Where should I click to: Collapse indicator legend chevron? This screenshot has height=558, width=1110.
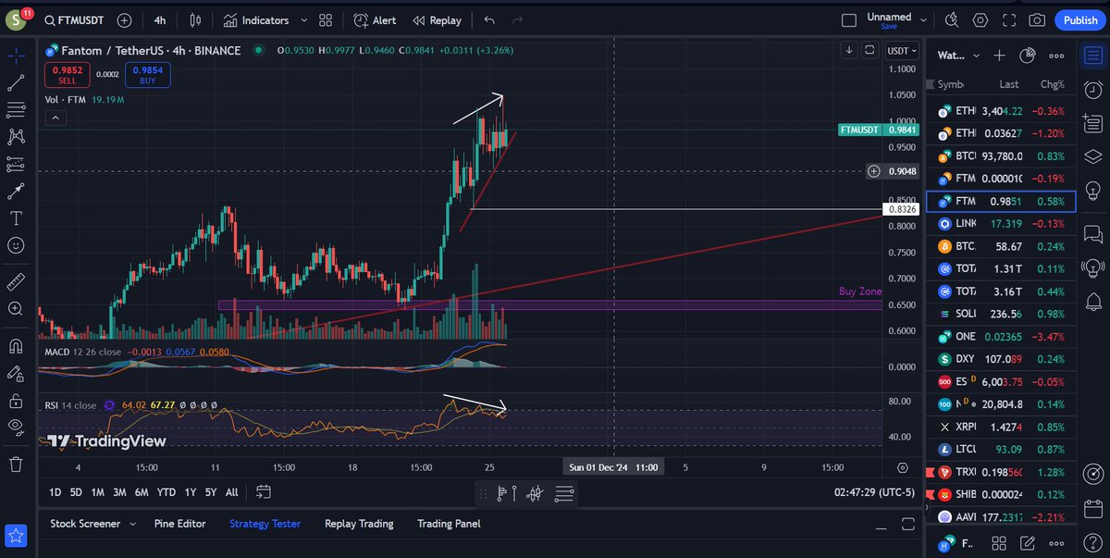[x=54, y=118]
